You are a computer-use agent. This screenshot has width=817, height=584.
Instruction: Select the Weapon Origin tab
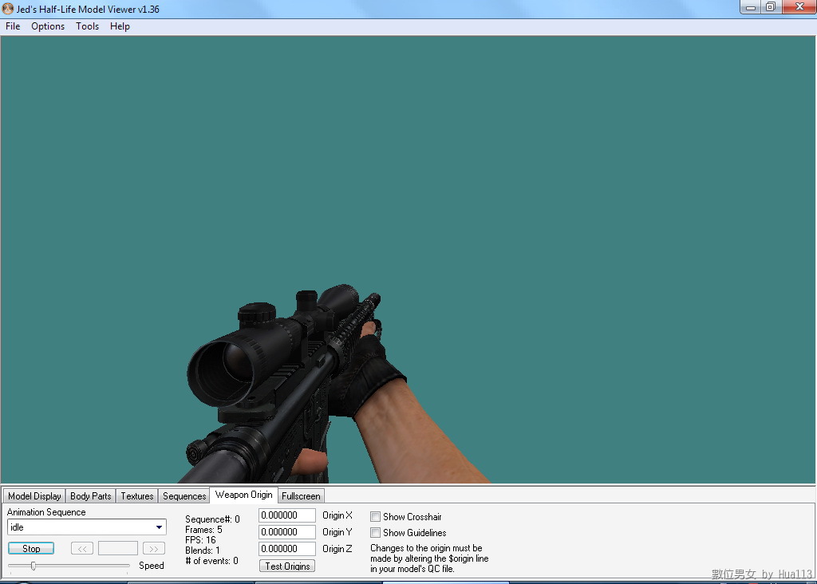coord(244,495)
